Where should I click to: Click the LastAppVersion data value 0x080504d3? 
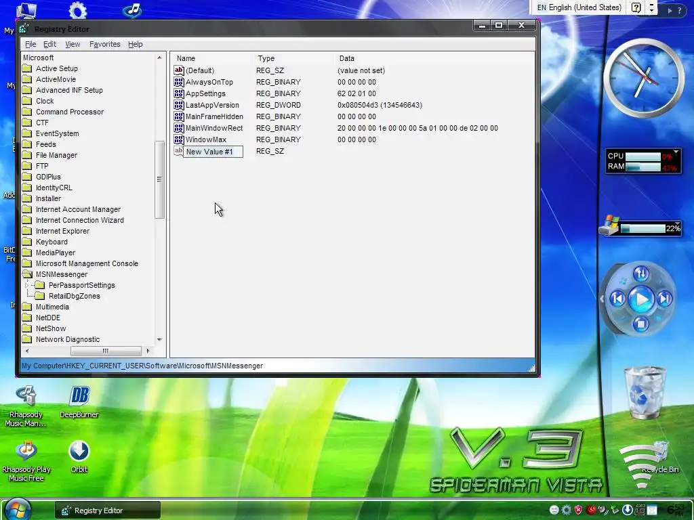pyautogui.click(x=380, y=105)
